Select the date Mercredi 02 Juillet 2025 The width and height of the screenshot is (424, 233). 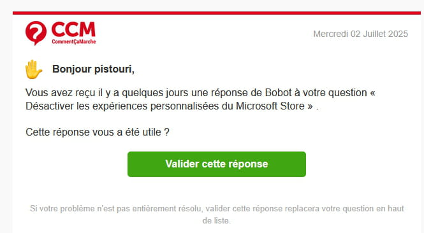tap(360, 34)
